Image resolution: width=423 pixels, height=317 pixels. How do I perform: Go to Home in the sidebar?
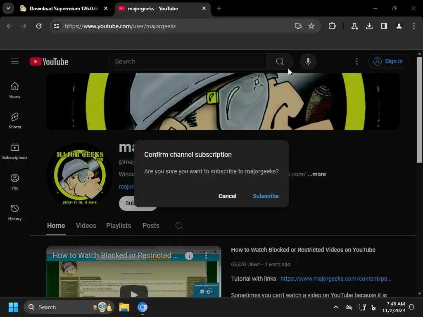(x=15, y=90)
